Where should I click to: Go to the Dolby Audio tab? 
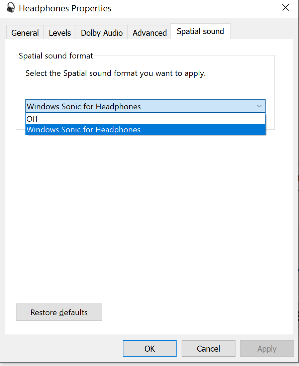tap(102, 33)
